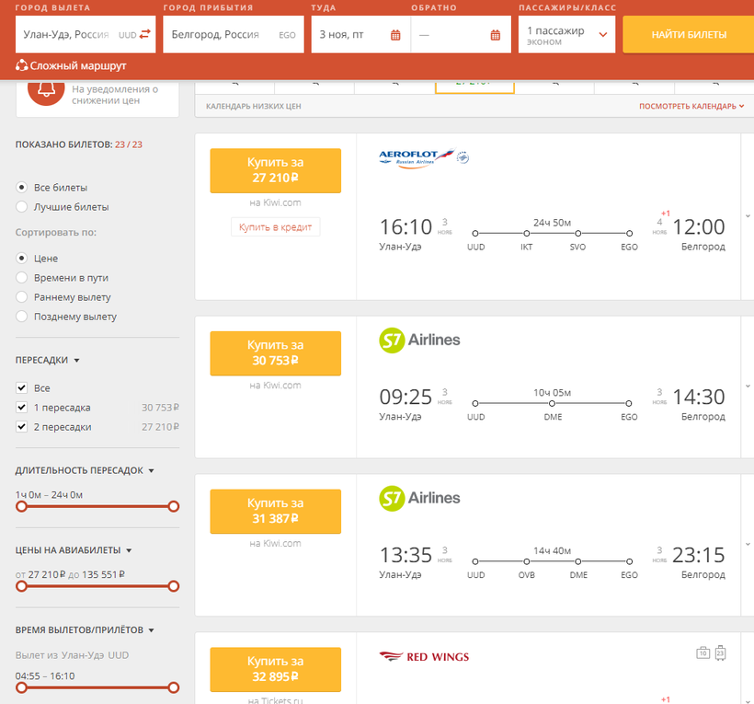754x704 pixels.
Task: Click checked baggage icon on Red Wings ticket
Action: tap(720, 652)
